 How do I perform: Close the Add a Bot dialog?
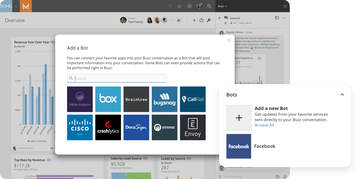[229, 40]
